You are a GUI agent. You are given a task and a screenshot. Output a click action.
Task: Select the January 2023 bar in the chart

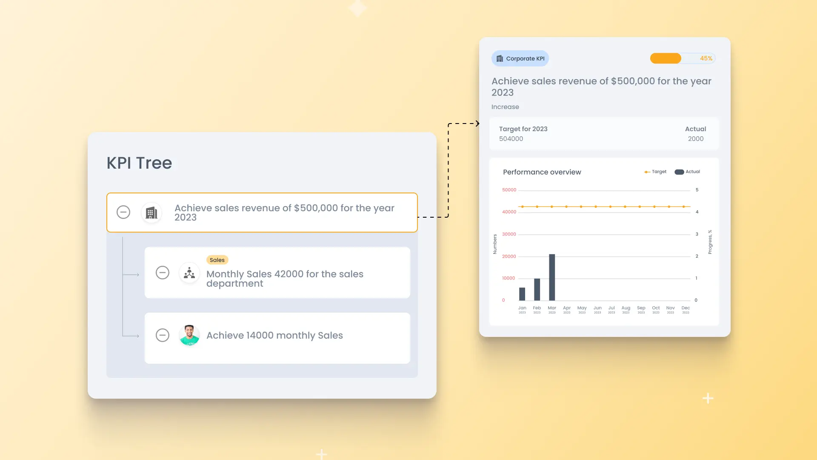522,294
